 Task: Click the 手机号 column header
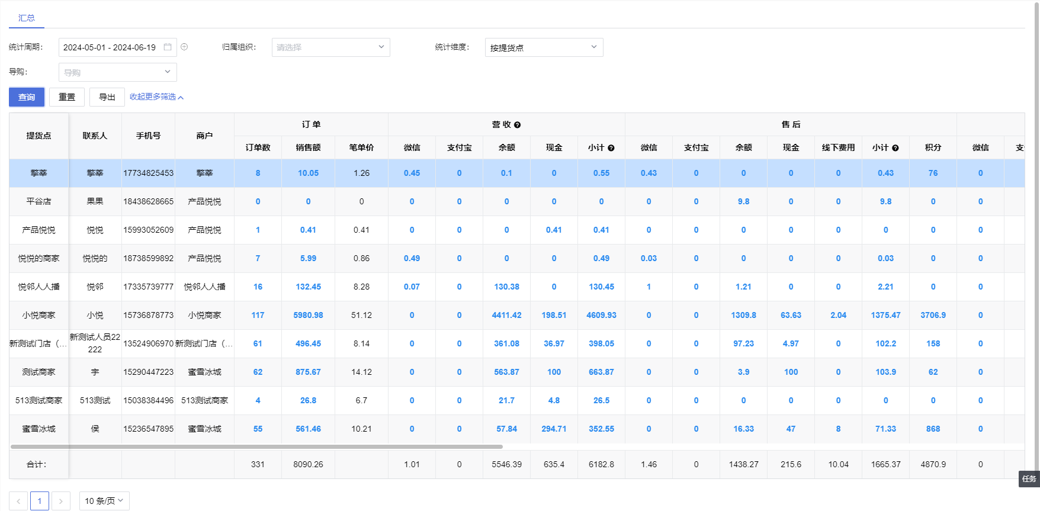[x=148, y=136]
